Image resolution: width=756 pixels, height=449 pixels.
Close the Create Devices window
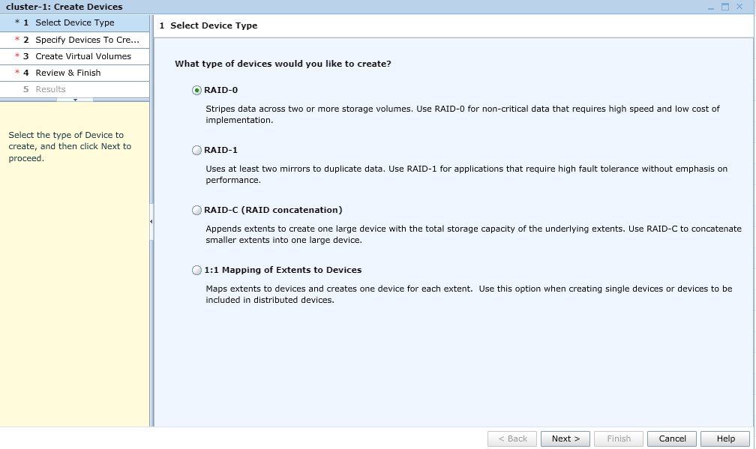coord(739,7)
